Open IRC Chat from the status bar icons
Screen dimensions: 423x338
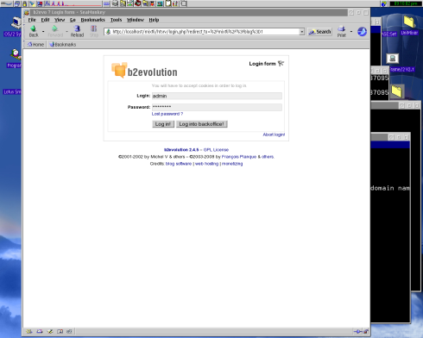point(69,331)
